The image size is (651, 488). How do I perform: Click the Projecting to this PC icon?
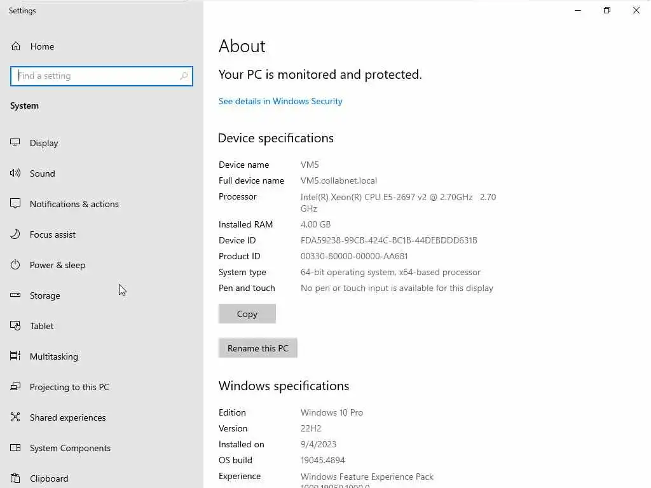tap(15, 387)
